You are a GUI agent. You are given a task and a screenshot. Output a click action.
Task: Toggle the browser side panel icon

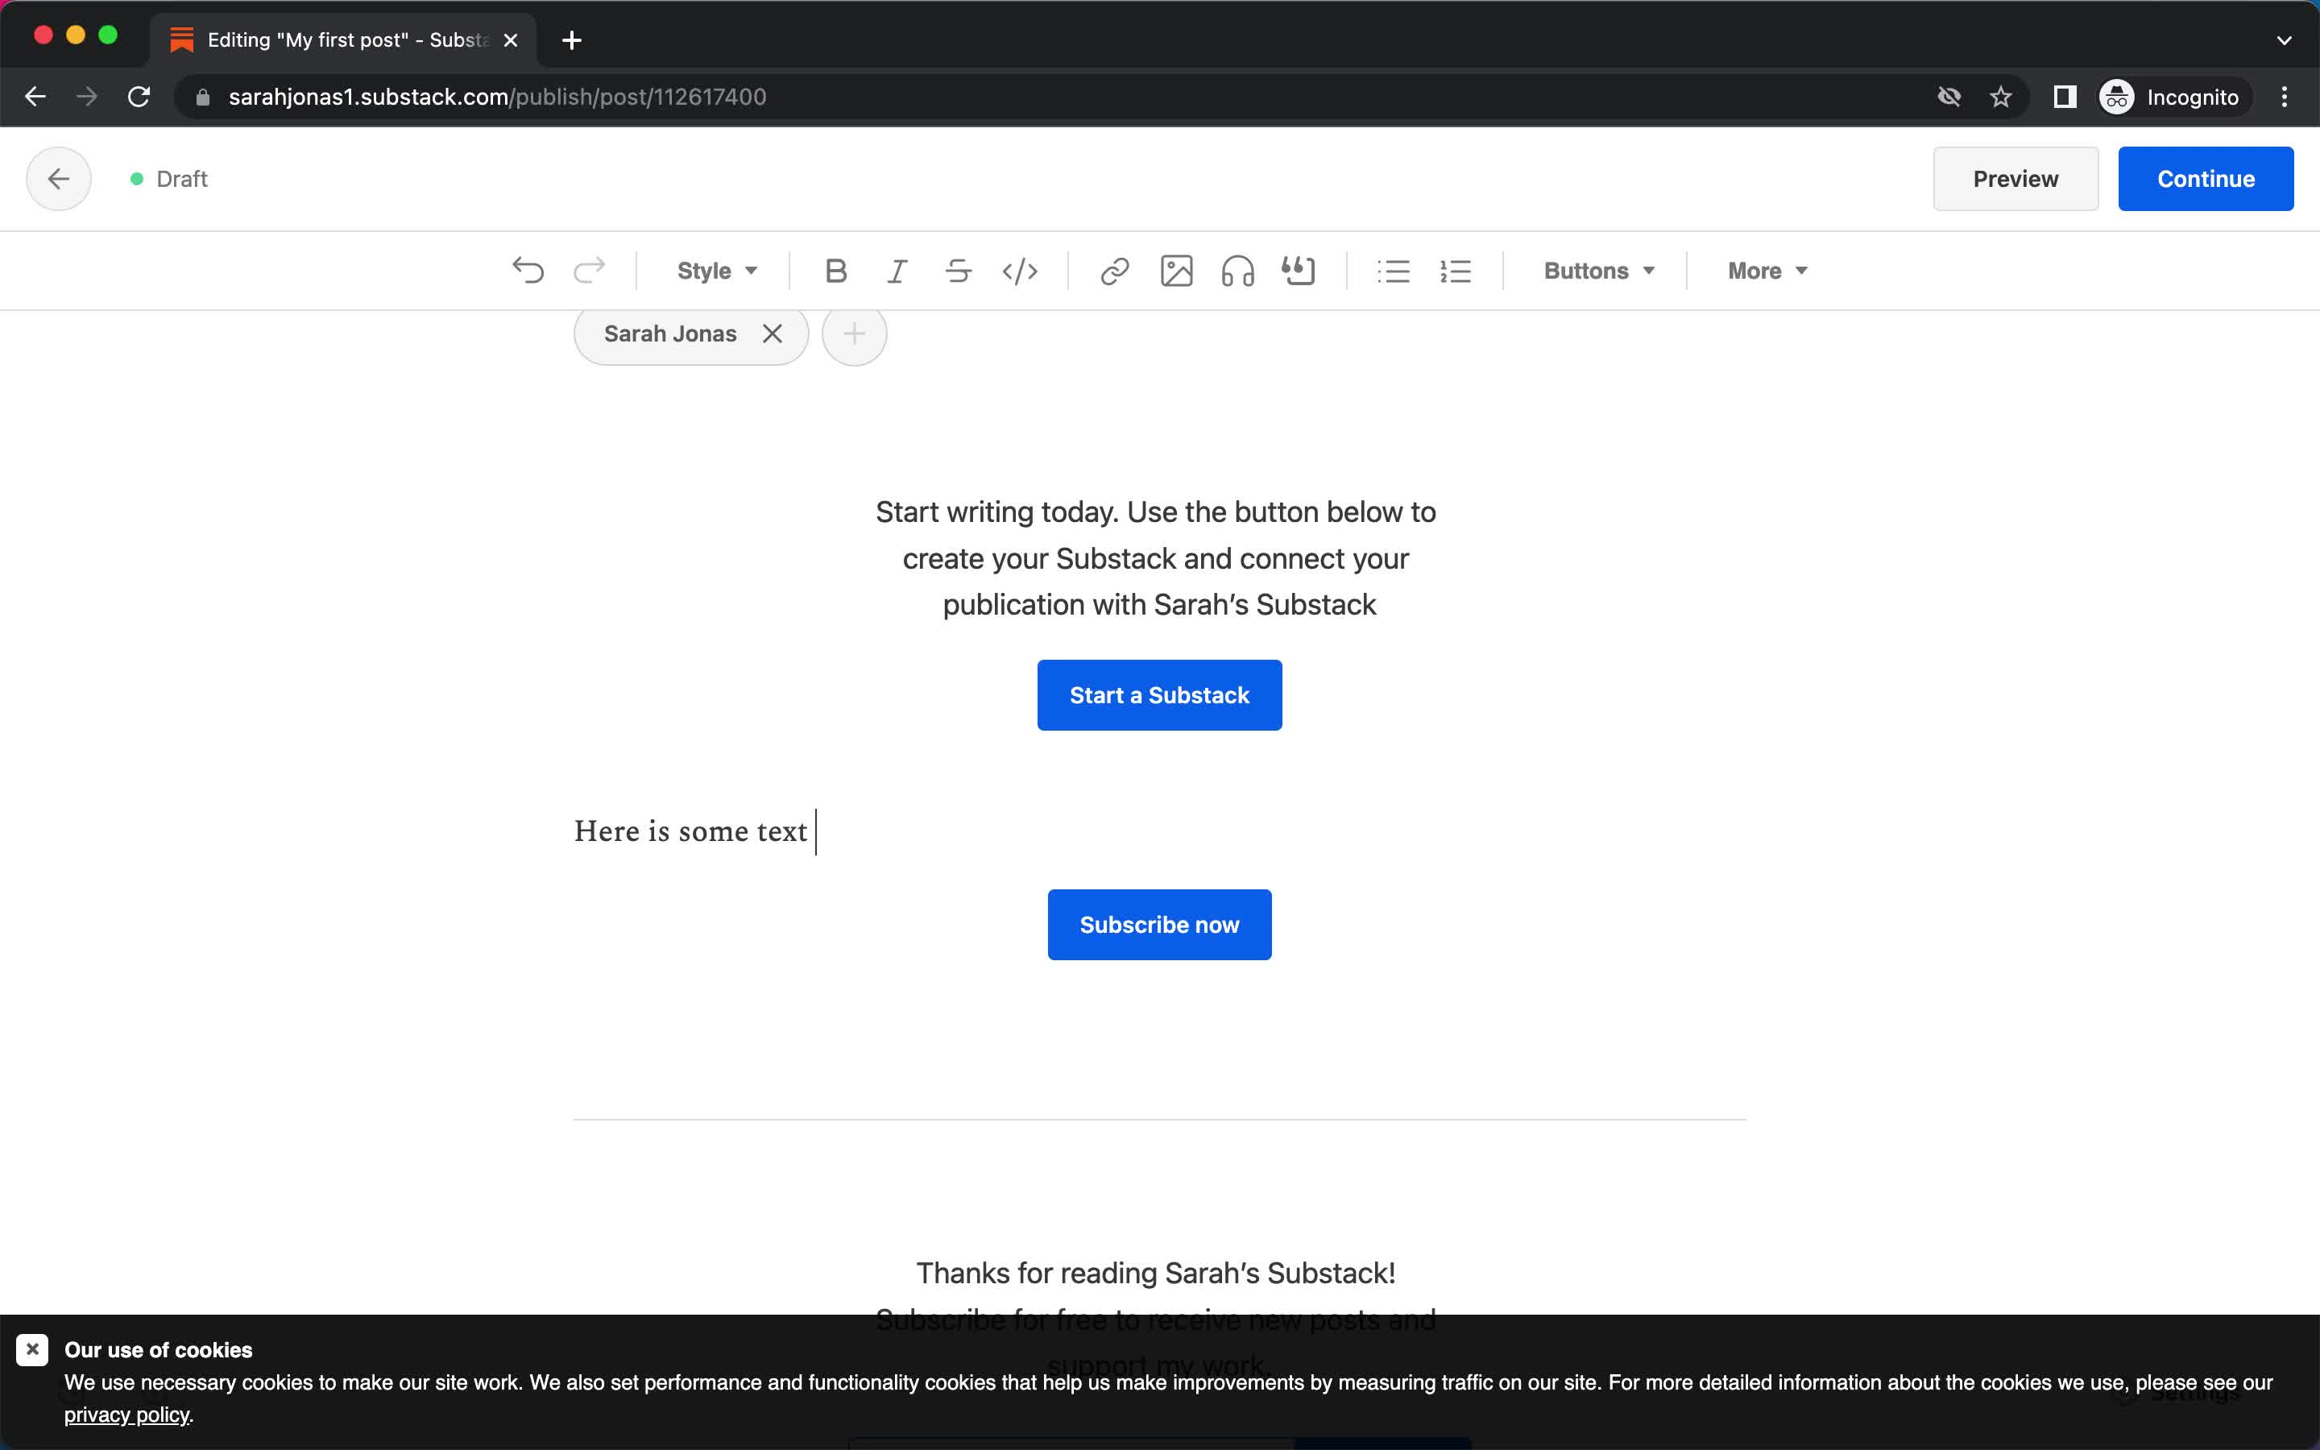[x=2065, y=97]
